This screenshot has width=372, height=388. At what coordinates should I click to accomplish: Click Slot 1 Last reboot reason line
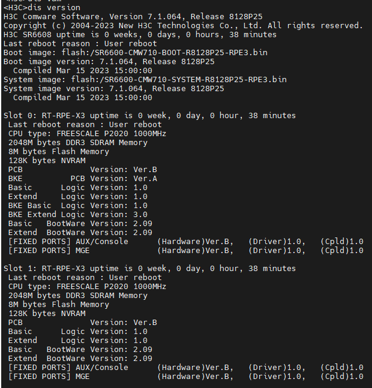(x=85, y=277)
